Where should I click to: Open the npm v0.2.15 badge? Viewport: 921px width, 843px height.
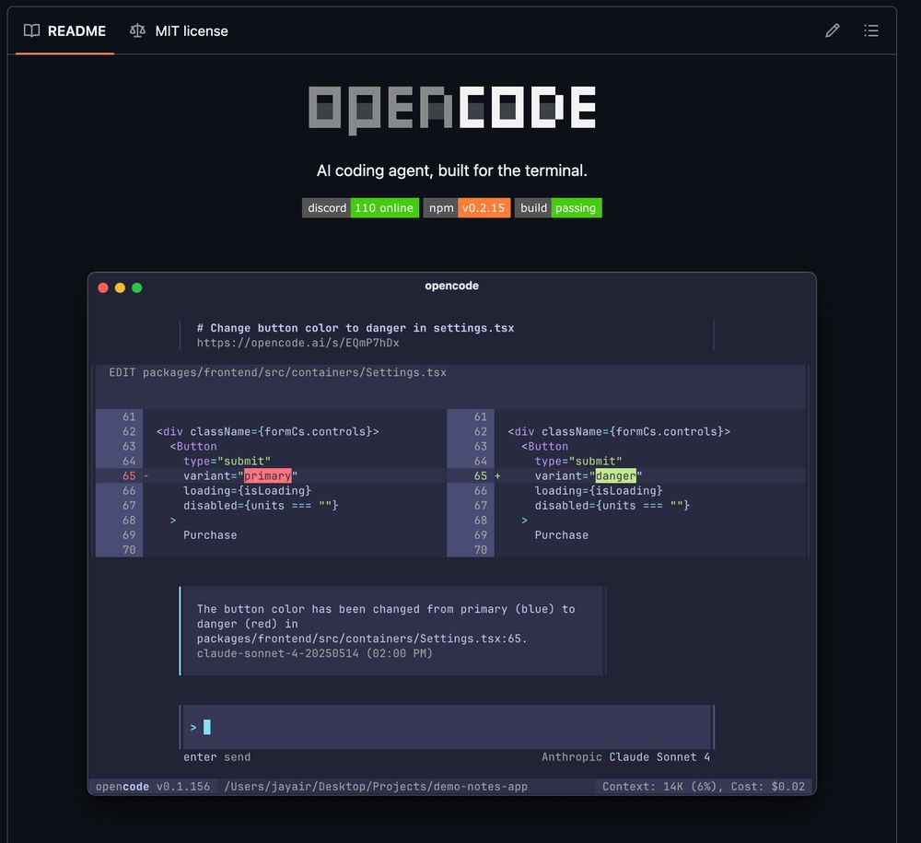(466, 208)
